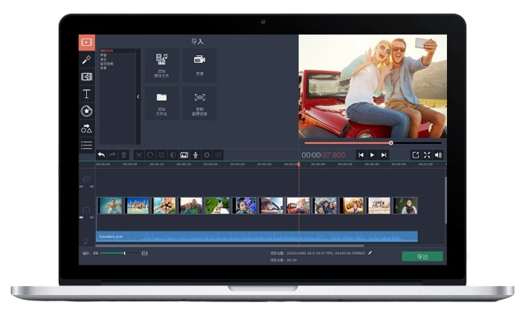Toggle visibility eye of overlay track
Viewport: 521px width, 311px height.
pos(81,186)
